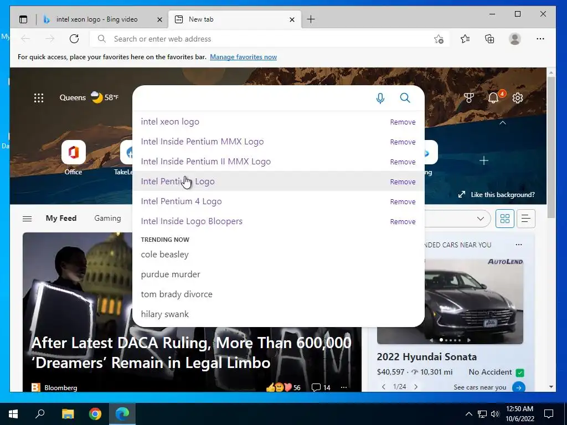Open Google Chrome from taskbar
This screenshot has height=425, width=567.
(95, 414)
